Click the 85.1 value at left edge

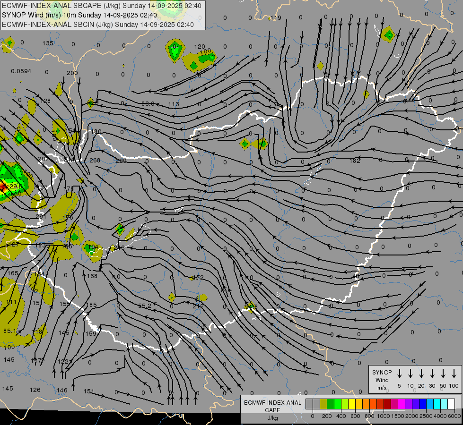[10, 331]
